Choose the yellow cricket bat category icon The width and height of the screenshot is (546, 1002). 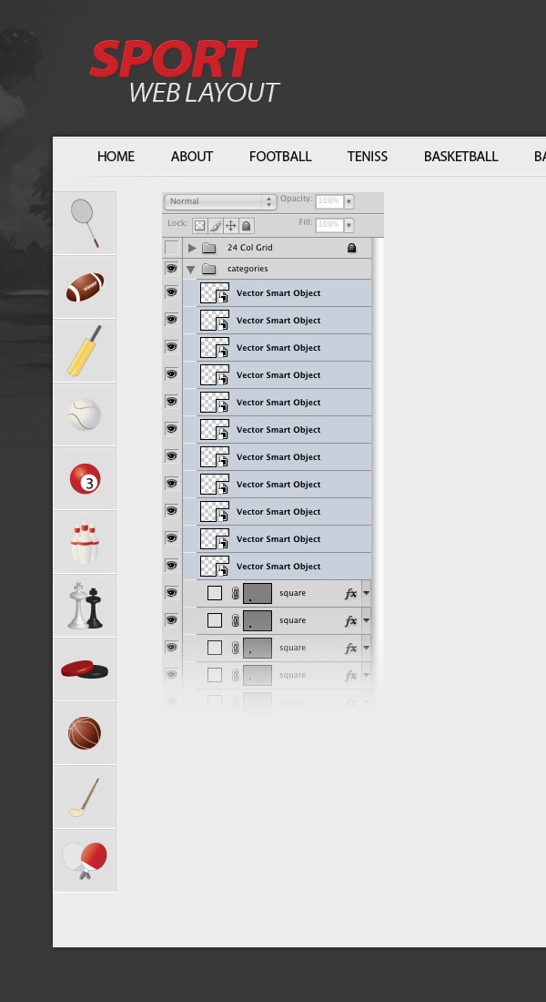point(85,351)
